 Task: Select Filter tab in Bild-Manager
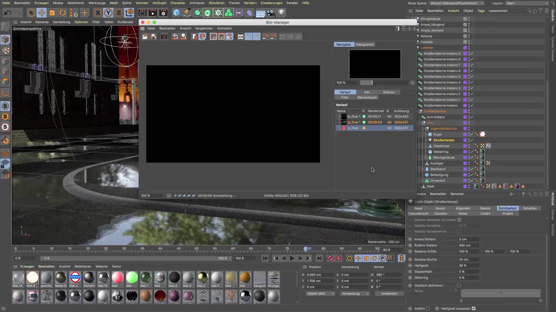[x=345, y=97]
